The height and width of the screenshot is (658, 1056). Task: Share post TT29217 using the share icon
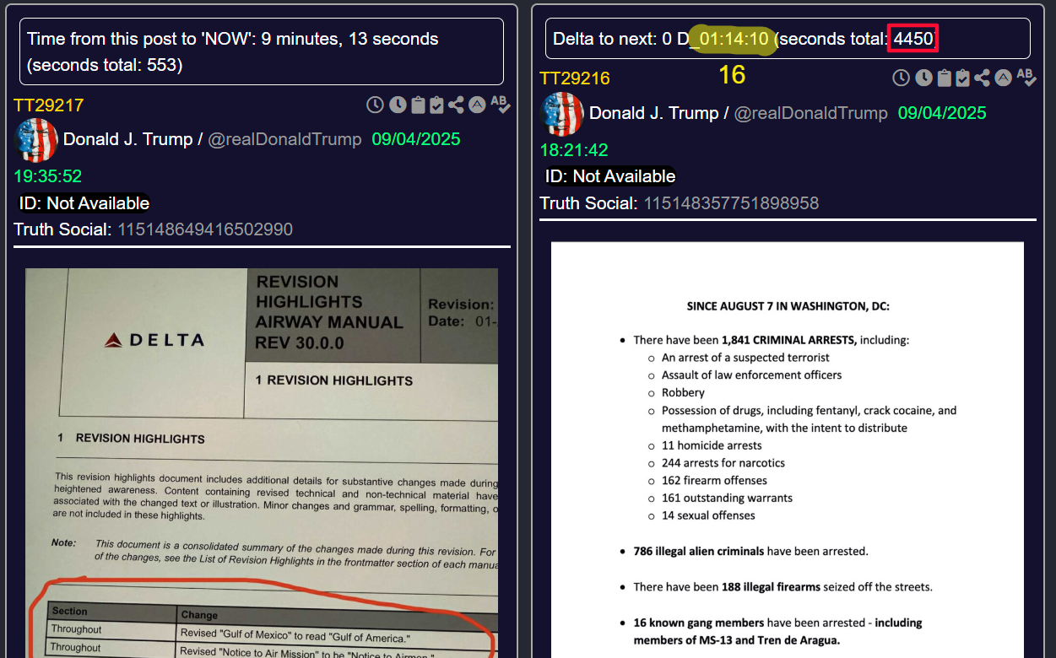coord(456,105)
